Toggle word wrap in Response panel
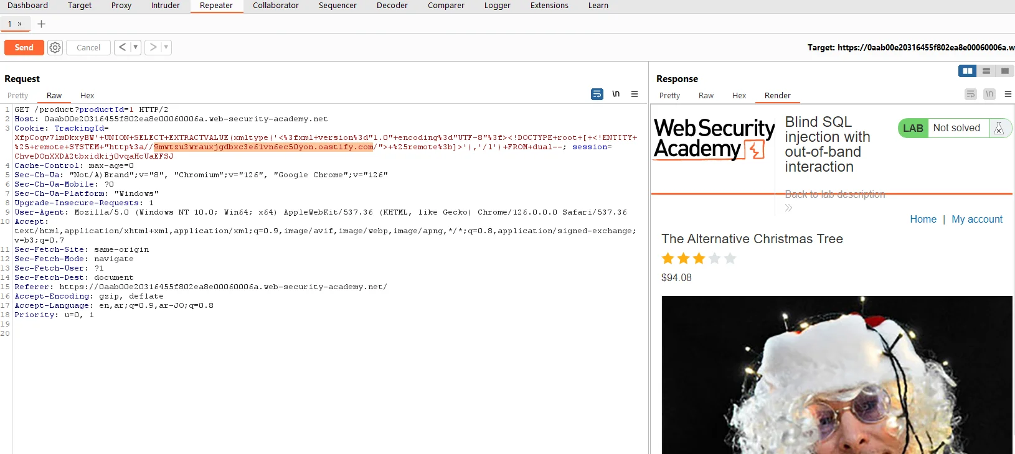This screenshot has height=454, width=1015. (x=971, y=94)
